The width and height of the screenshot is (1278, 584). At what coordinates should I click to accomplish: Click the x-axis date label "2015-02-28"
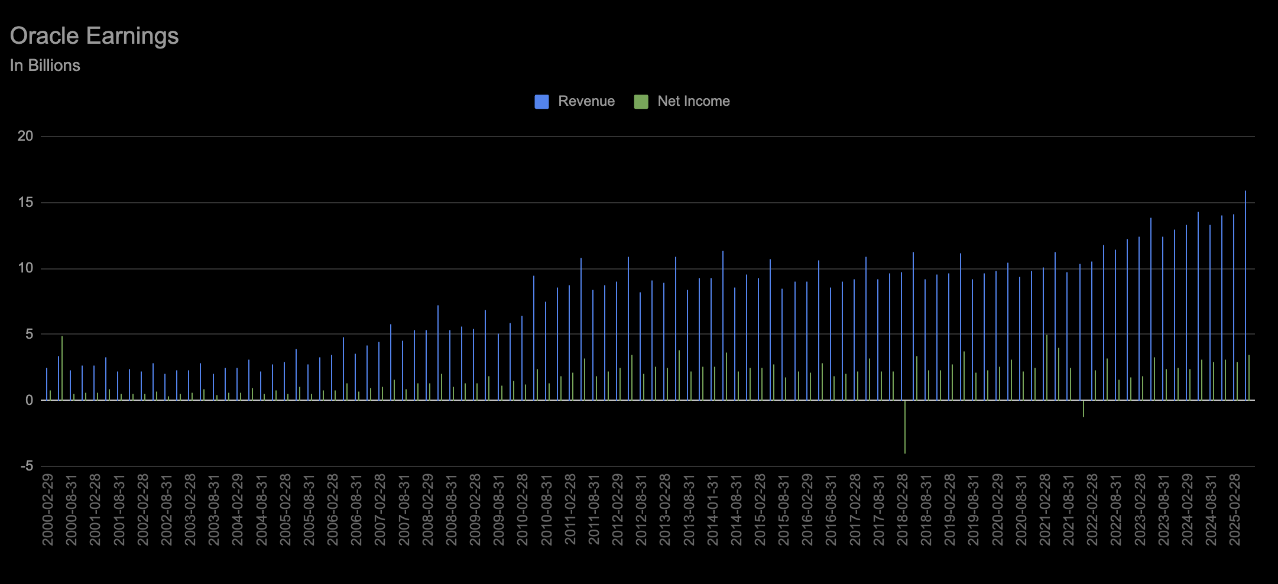coord(760,510)
